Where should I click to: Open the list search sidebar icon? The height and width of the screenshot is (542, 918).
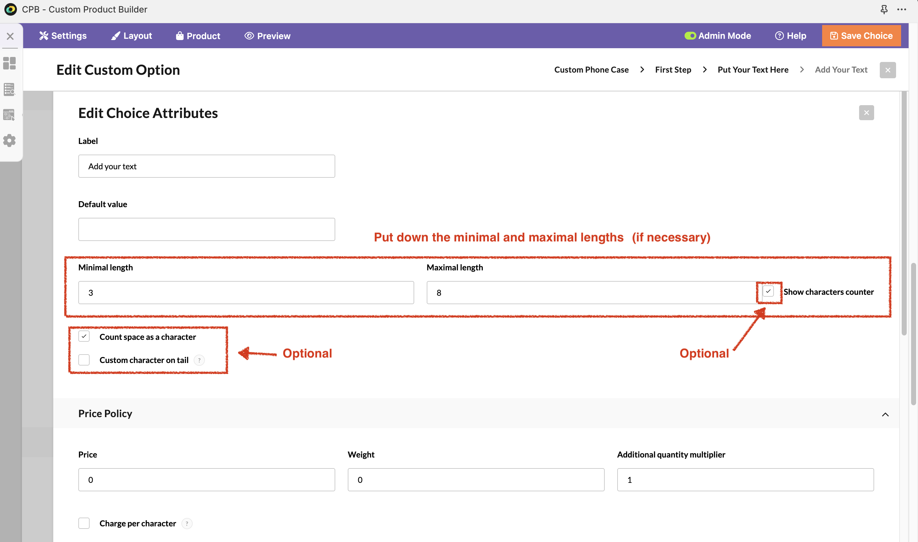[9, 89]
